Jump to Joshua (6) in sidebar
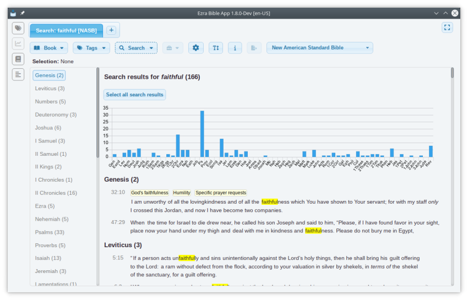Image resolution: width=468 pixels, height=300 pixels. pyautogui.click(x=48, y=128)
